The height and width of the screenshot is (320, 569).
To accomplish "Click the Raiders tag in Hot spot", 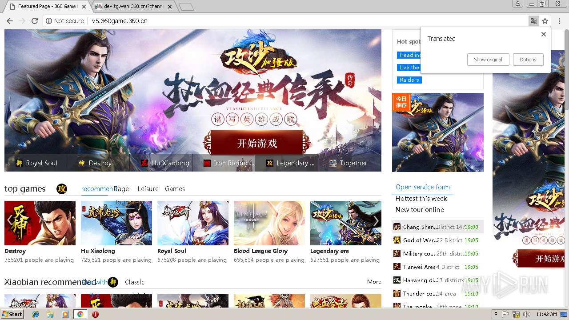I will point(409,80).
